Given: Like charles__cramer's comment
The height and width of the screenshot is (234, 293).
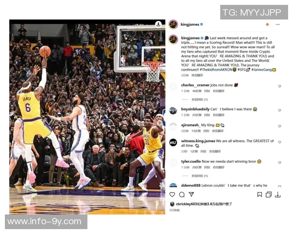Looking at the screenshot, I should click(x=279, y=86).
